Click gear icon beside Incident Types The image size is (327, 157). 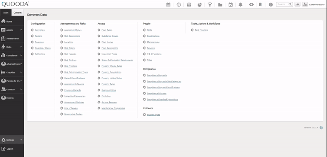(x=144, y=114)
